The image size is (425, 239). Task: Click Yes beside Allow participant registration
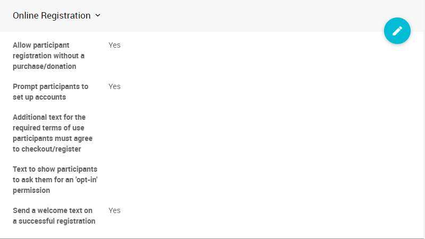pos(114,45)
